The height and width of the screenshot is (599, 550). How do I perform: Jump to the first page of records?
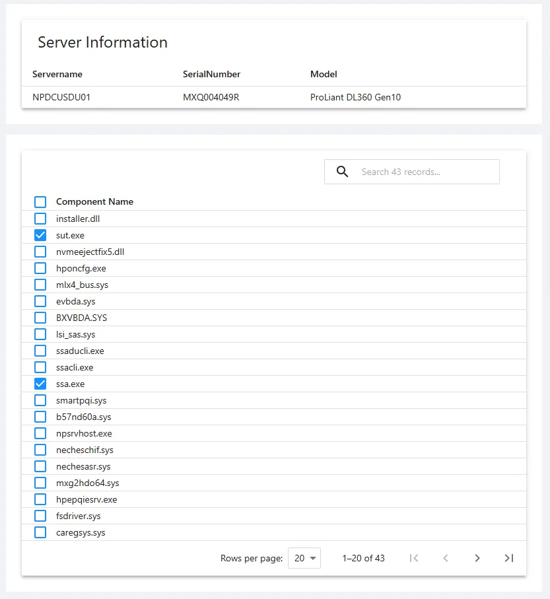[x=414, y=558]
